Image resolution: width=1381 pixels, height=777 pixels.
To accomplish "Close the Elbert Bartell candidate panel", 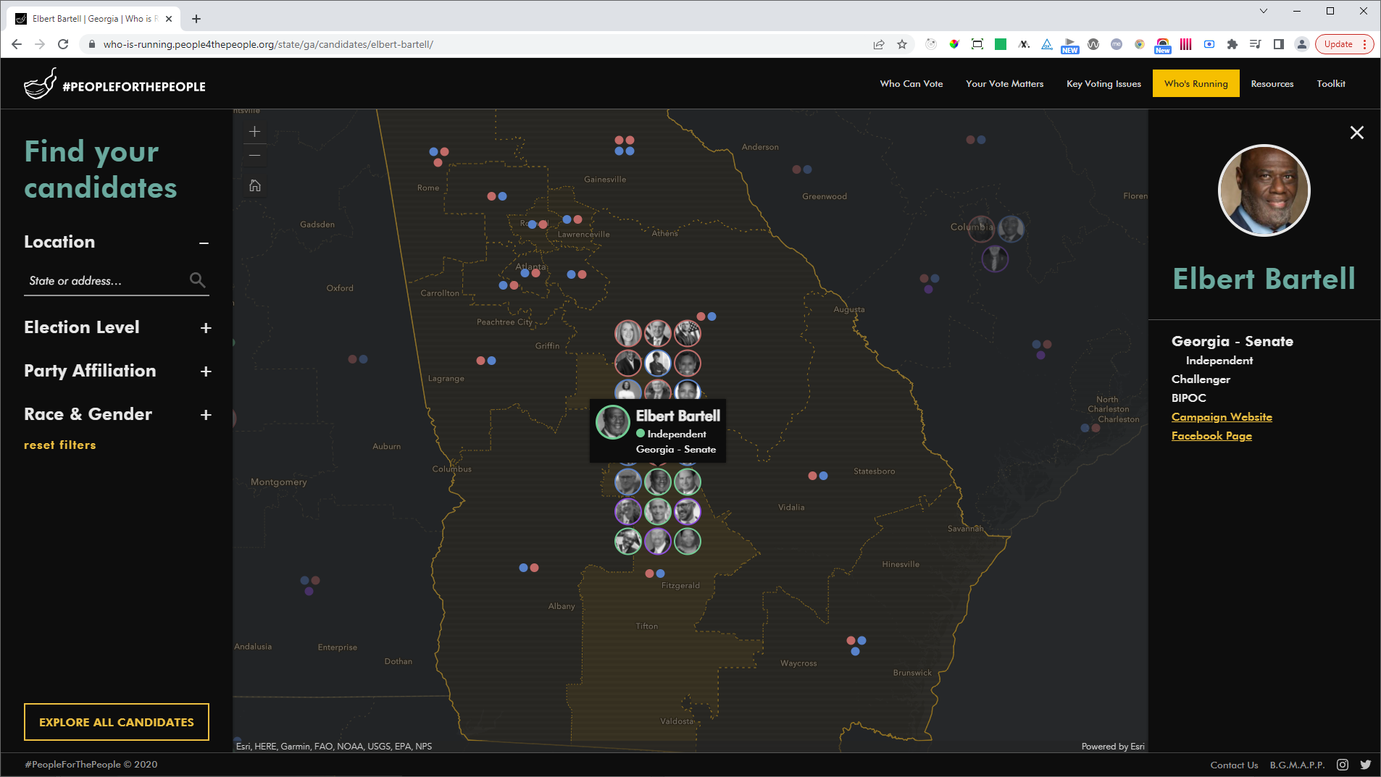I will (1356, 133).
